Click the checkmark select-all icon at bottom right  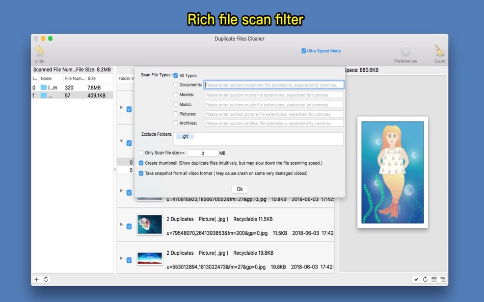[x=416, y=279]
